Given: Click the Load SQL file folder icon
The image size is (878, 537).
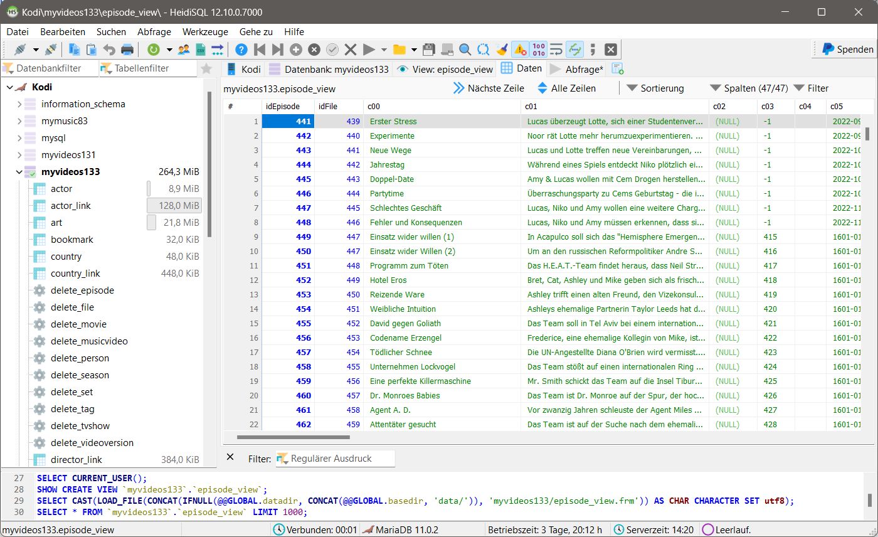Looking at the screenshot, I should 399,50.
